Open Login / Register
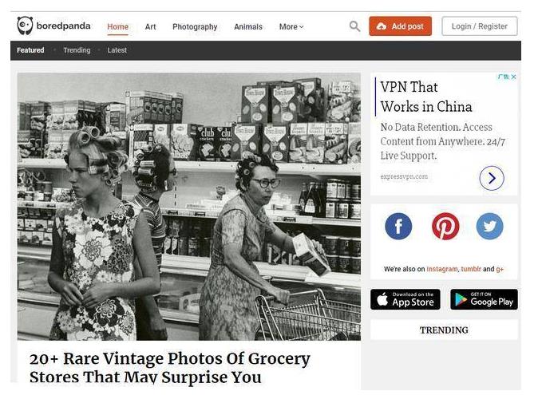 [480, 26]
